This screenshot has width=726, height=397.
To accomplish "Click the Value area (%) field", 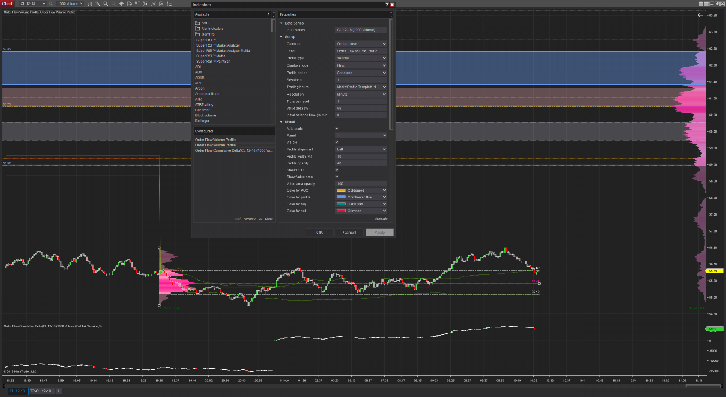I will point(361,109).
